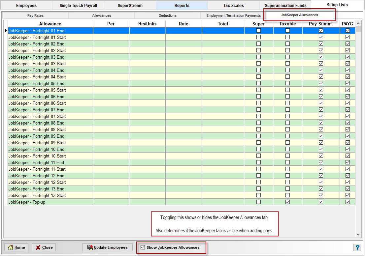Tick Super for JobKeeper Fortnight 05 Start
The width and height of the screenshot is (365, 256).
click(259, 90)
